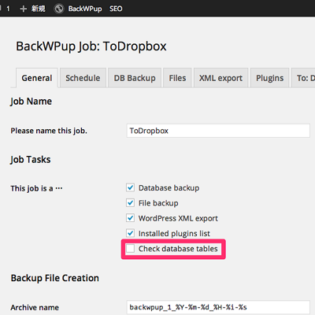Click the 'BackWPup Job: ToDropbox' page title
Viewport: 315px width, 315px height.
[91, 46]
